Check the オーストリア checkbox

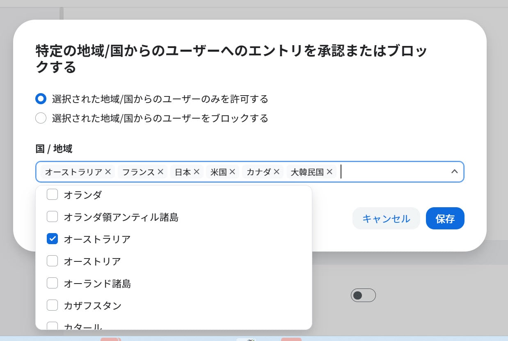52,261
